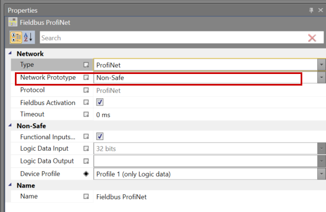Select the Device Profile label
Image resolution: width=326 pixels, height=212 pixels.
click(40, 174)
